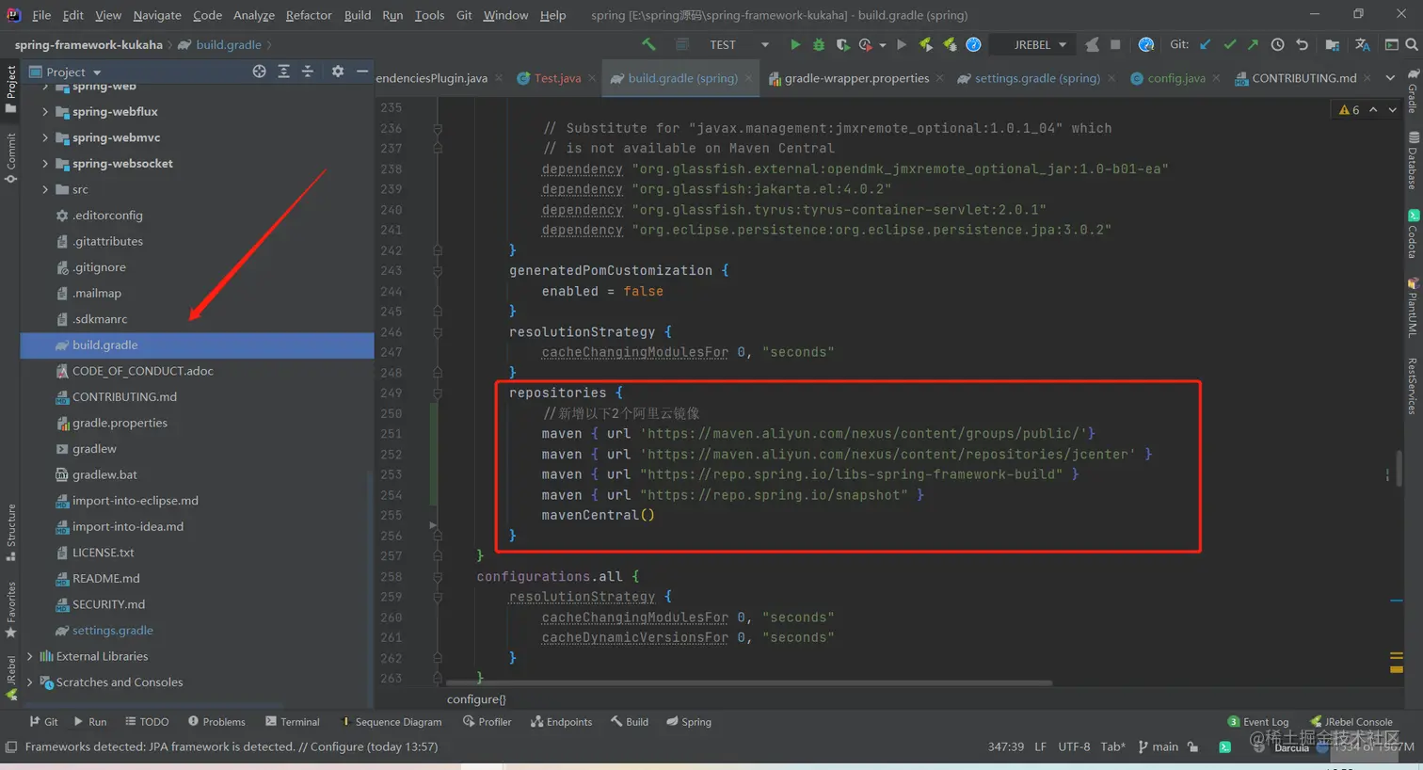Open the Refactor menu
The image size is (1423, 770).
(308, 15)
